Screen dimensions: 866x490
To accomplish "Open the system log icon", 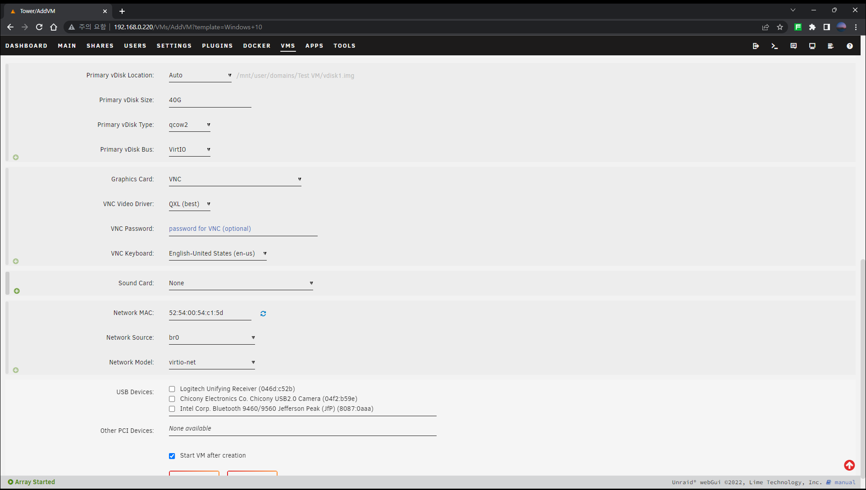I will pyautogui.click(x=830, y=46).
